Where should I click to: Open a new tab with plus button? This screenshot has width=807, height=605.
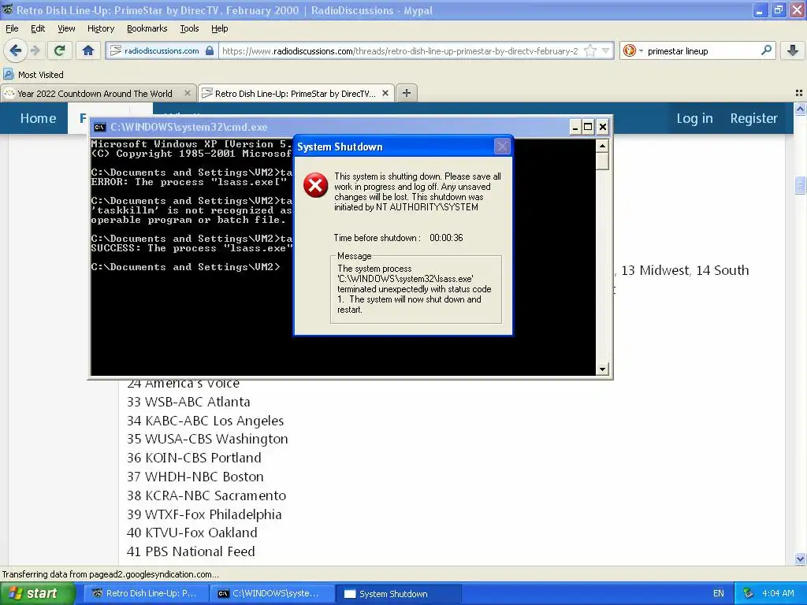point(407,93)
